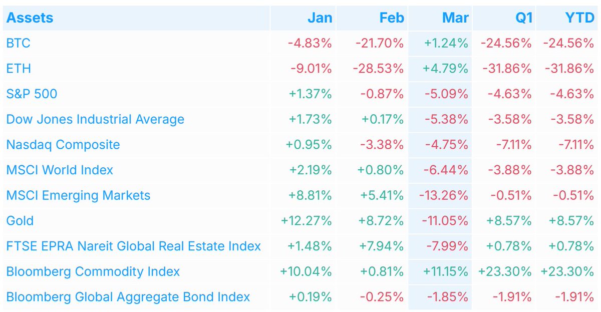
Task: Click Bloomberg Commodity Index YTD +23.30% cell
Action: click(567, 271)
